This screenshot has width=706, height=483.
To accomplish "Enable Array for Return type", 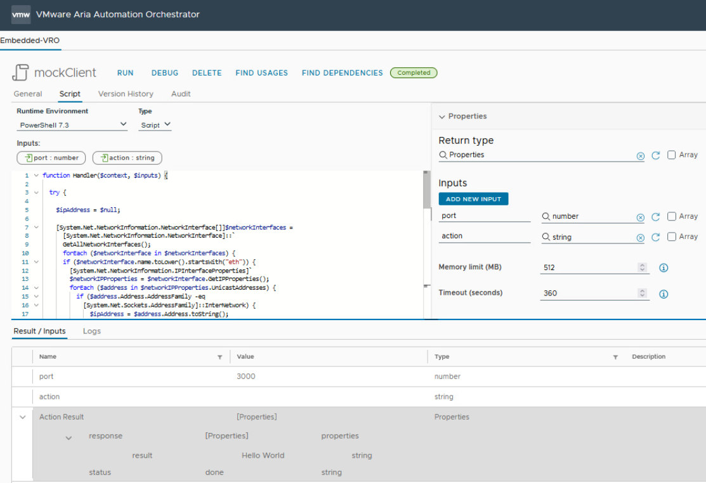I will point(671,155).
